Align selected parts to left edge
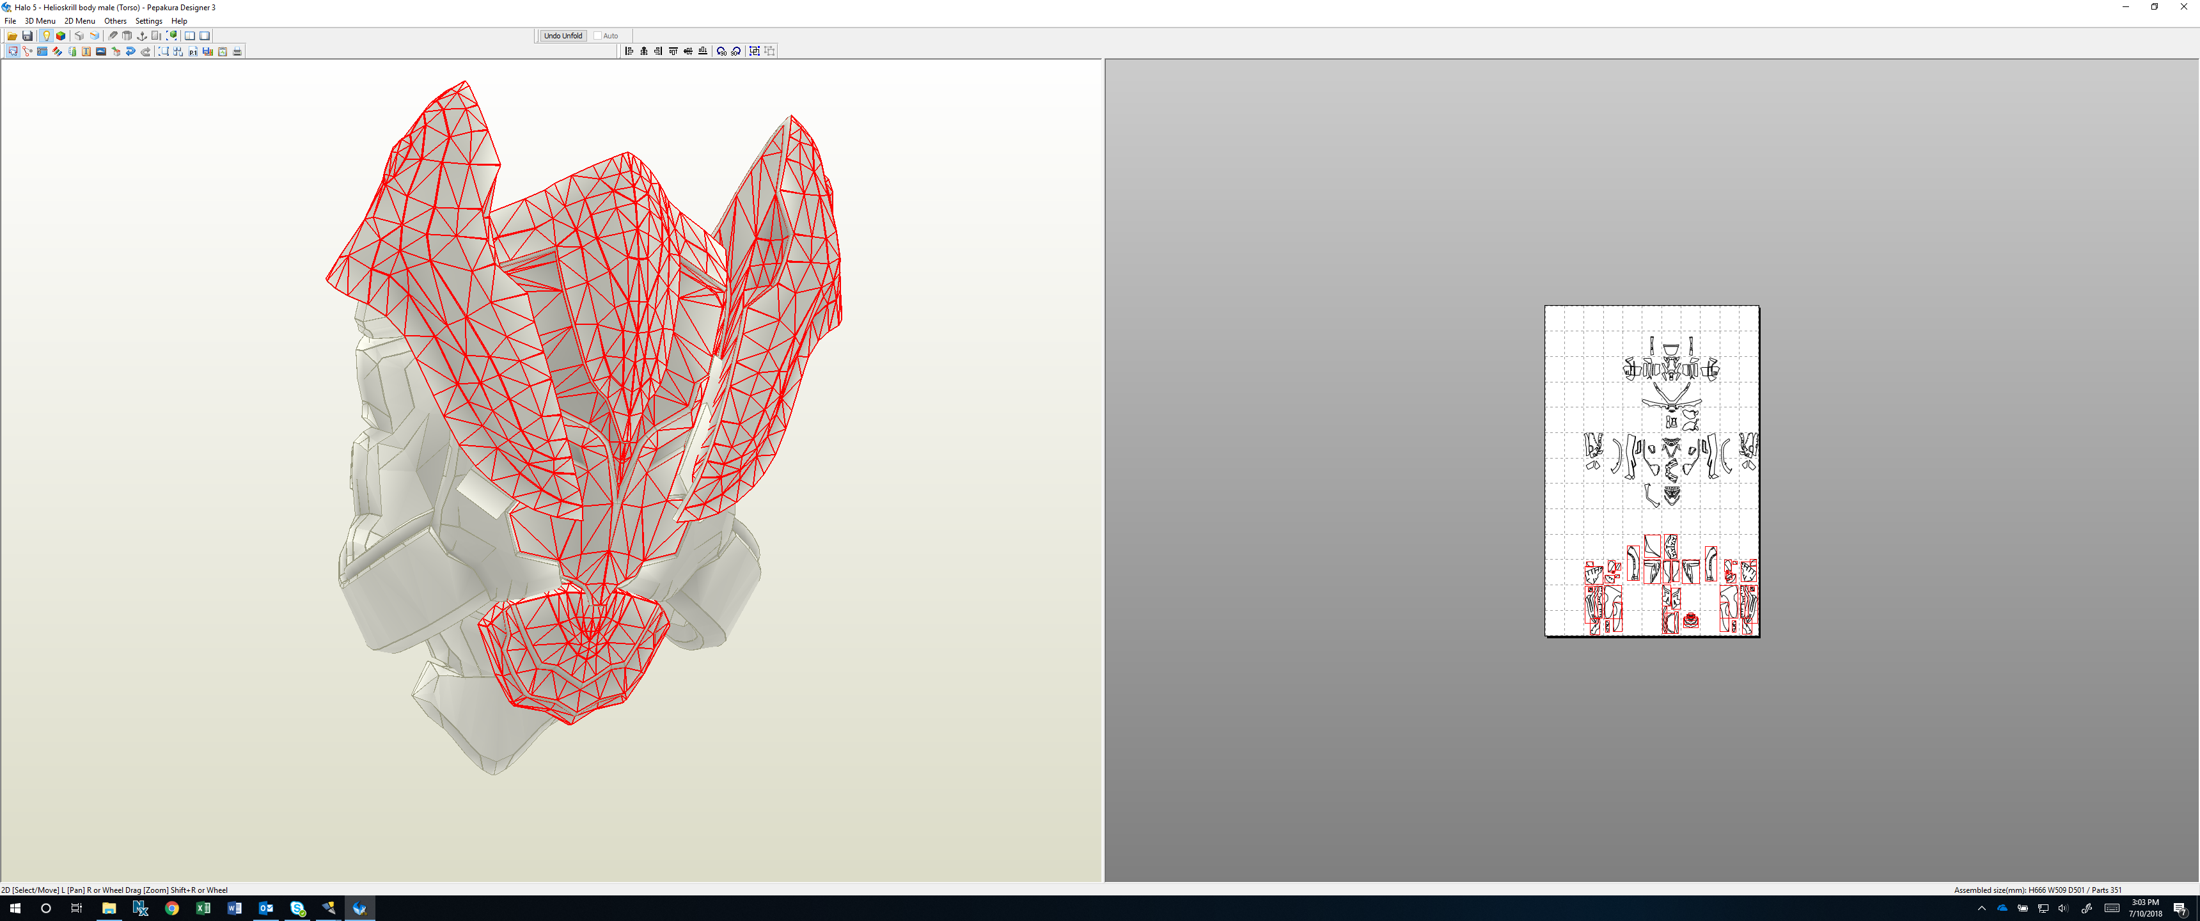 [629, 51]
